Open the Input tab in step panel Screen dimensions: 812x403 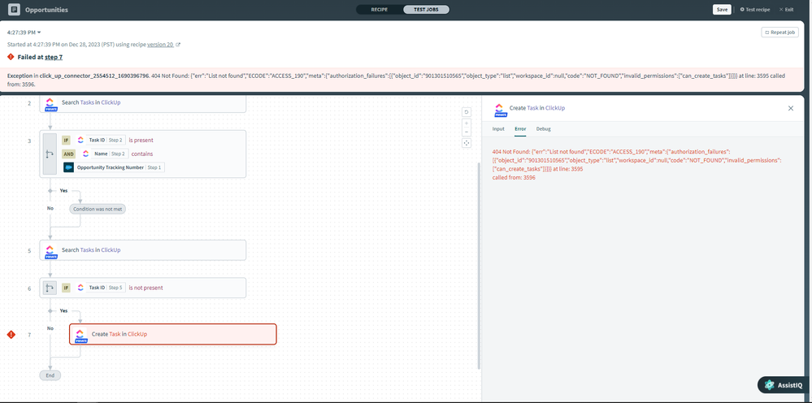pyautogui.click(x=498, y=129)
